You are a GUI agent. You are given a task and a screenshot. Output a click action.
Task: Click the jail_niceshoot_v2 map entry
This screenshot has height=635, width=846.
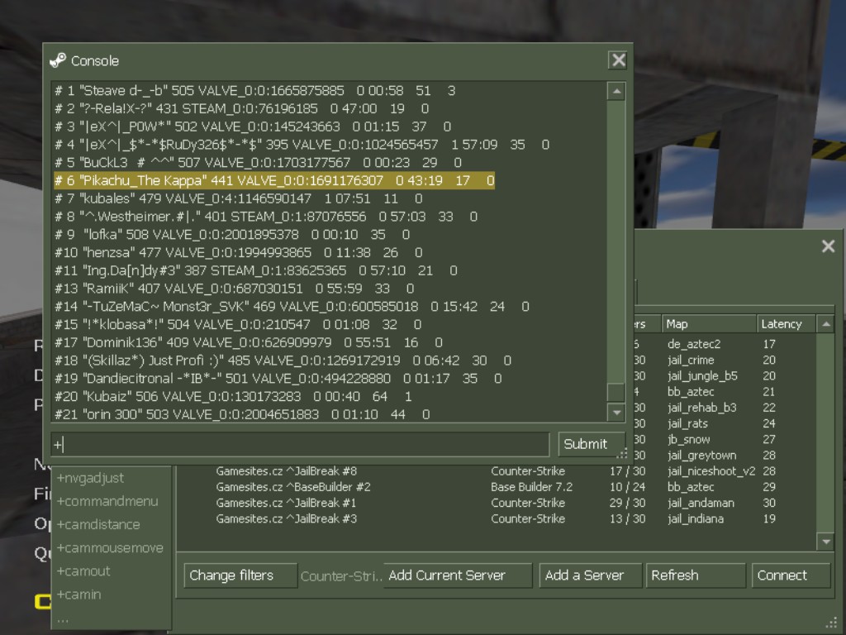coord(711,471)
